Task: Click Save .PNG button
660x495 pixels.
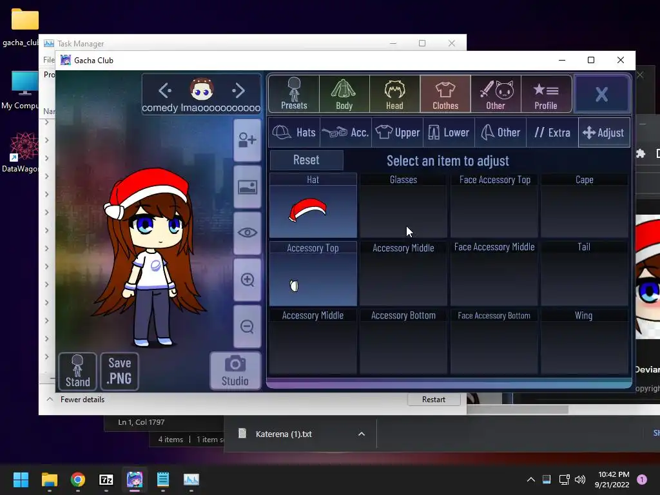Action: [x=119, y=371]
